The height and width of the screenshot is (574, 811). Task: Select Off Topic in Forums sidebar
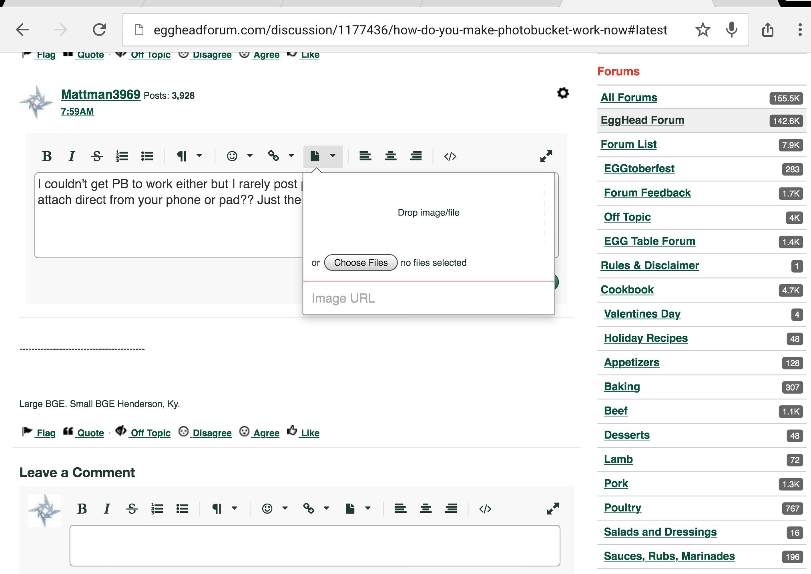click(627, 217)
